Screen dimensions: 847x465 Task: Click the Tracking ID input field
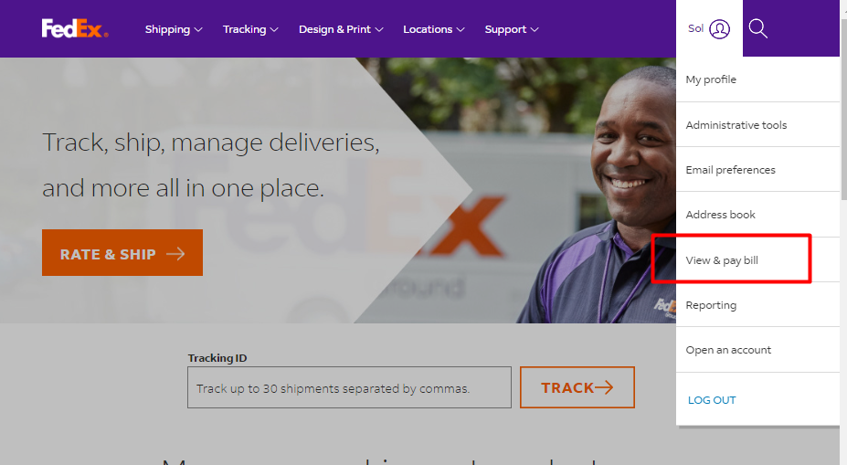tap(349, 387)
